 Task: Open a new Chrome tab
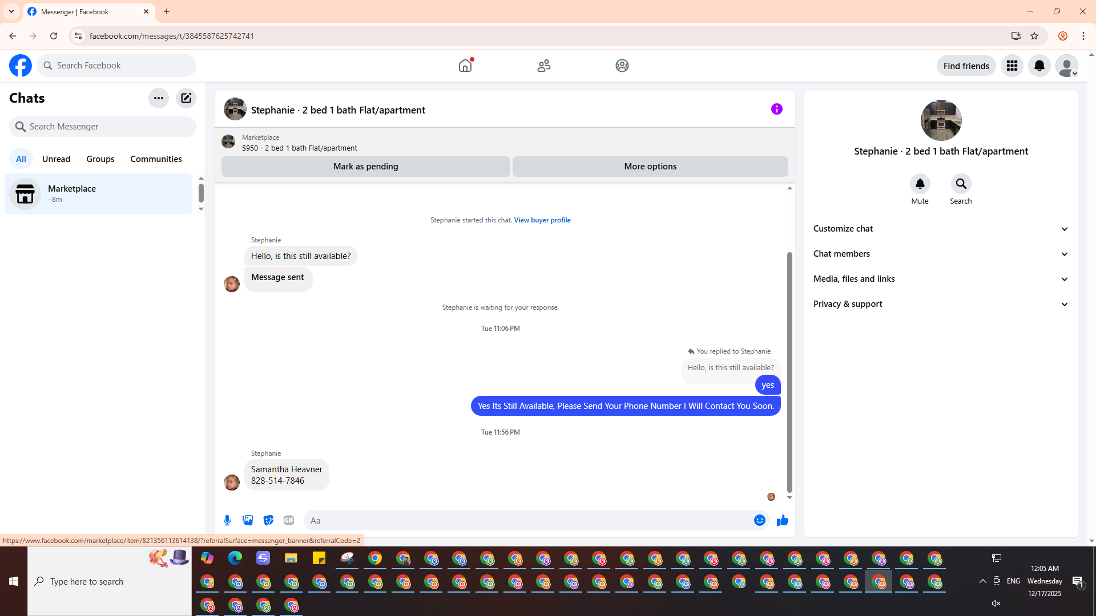[x=167, y=11]
